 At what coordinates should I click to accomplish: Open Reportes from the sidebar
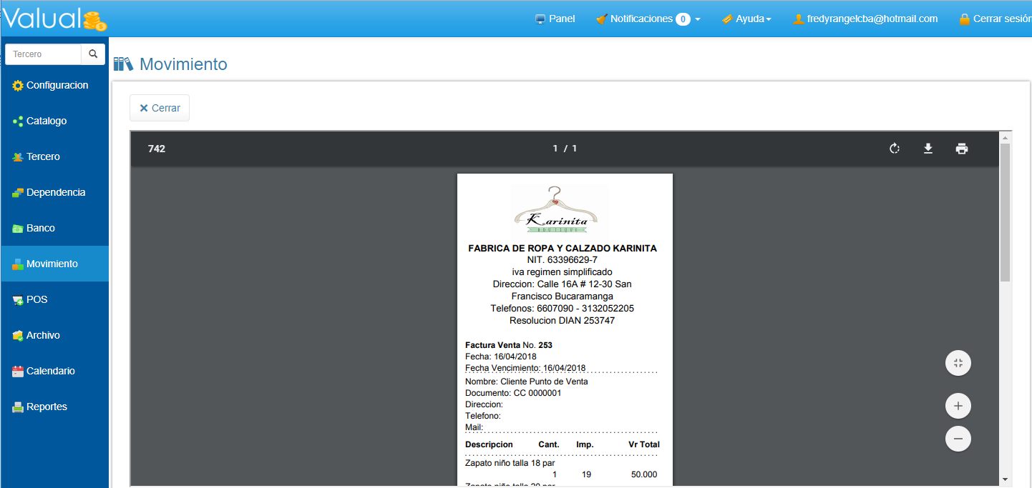[x=47, y=407]
